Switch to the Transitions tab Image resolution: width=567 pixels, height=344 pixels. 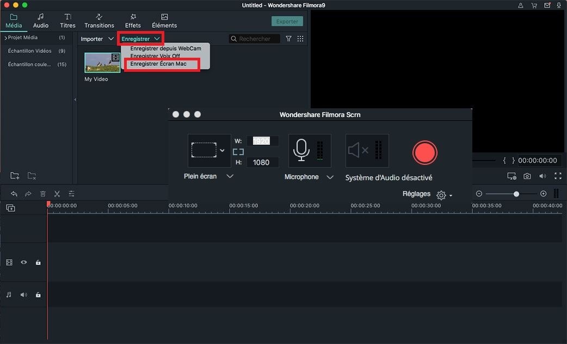[99, 21]
